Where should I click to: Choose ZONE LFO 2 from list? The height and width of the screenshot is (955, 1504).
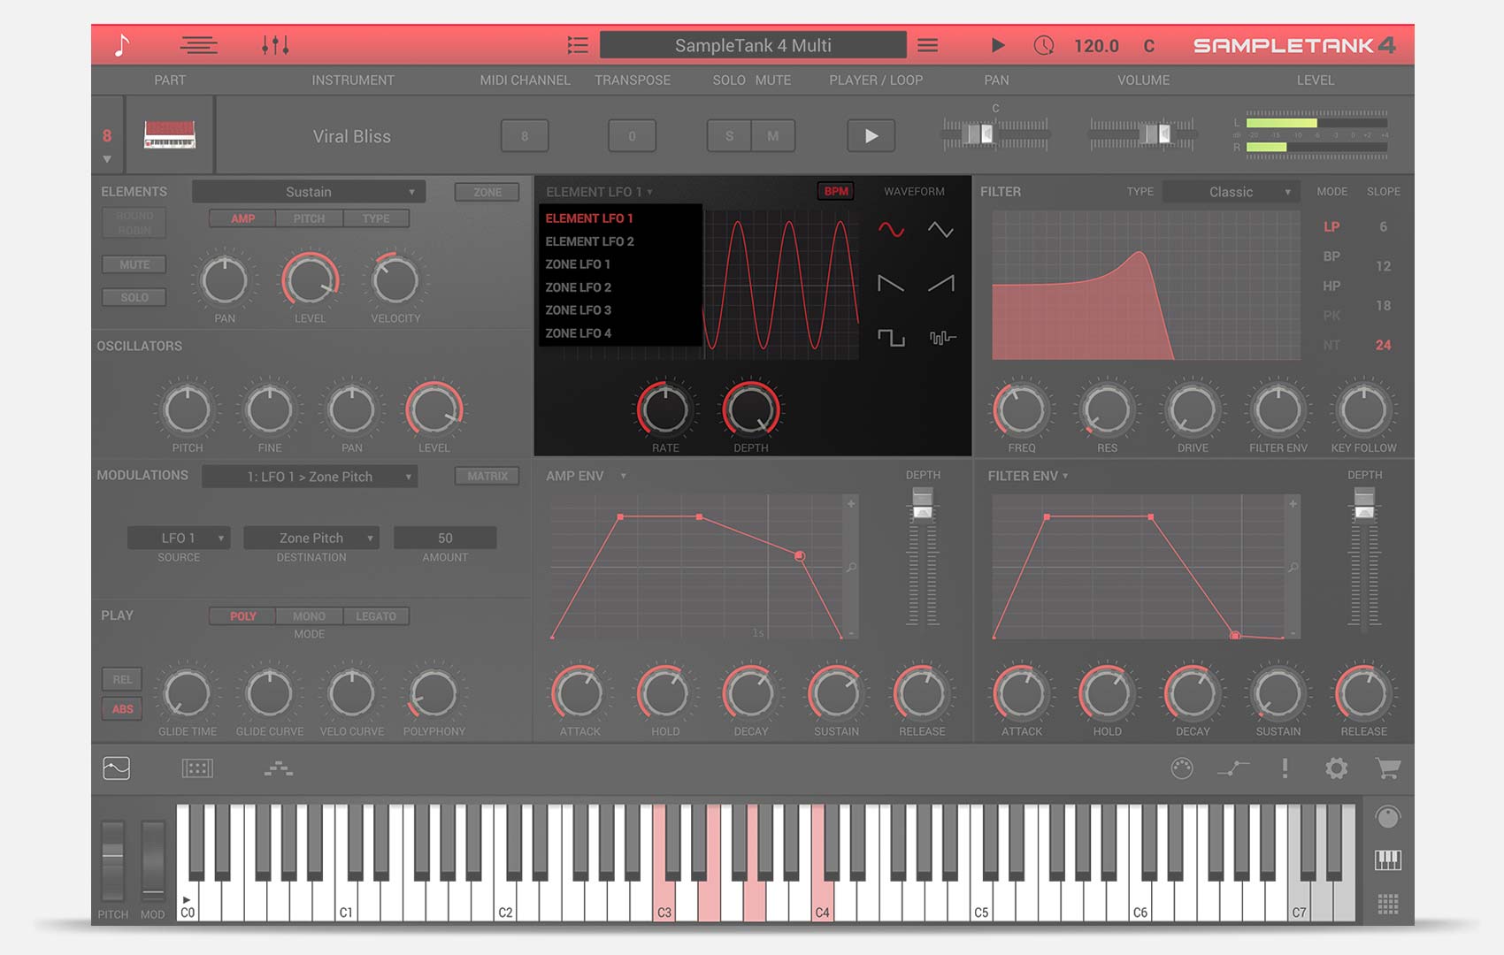click(x=578, y=287)
